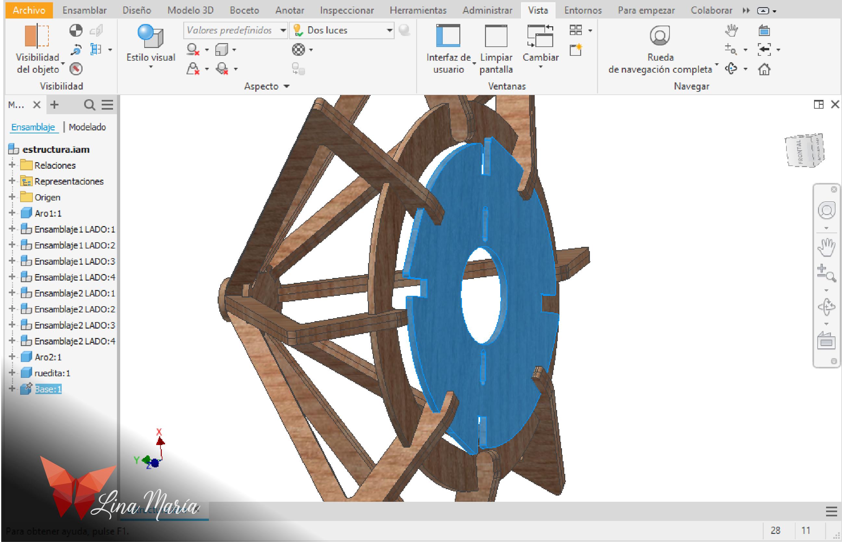Click the viewport window layout icon
This screenshot has height=542, width=842.
pos(818,104)
